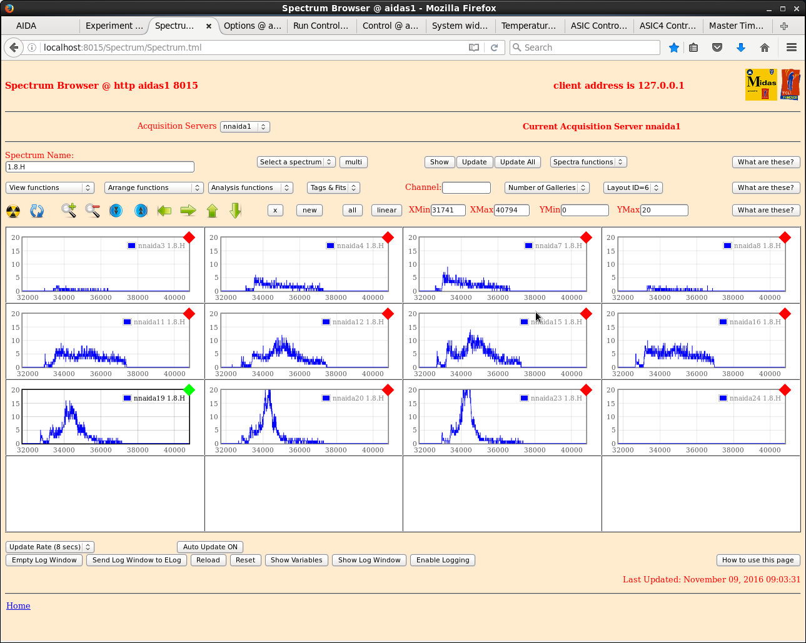This screenshot has height=643, width=806.
Task: Click the Update All button
Action: coord(518,162)
